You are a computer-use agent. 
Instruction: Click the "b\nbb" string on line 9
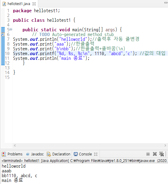coord(63,49)
